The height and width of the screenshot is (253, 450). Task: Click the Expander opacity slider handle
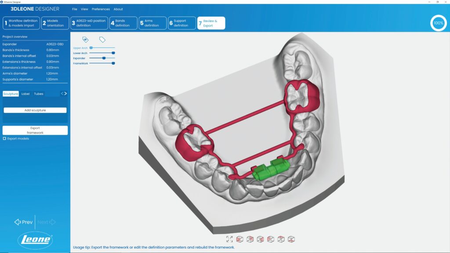(104, 58)
